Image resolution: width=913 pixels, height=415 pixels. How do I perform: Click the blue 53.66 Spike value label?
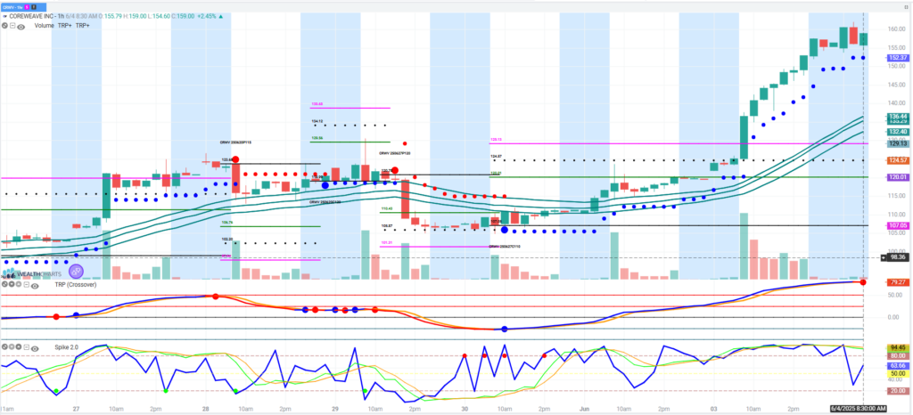click(x=897, y=366)
